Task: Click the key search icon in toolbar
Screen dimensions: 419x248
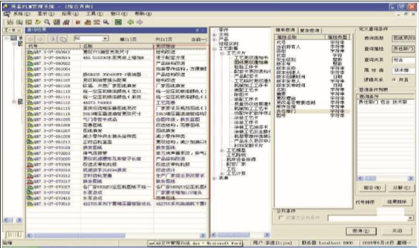Action: 106,22
